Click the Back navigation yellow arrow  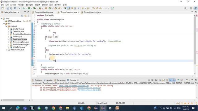pyautogui.click(x=100, y=8)
